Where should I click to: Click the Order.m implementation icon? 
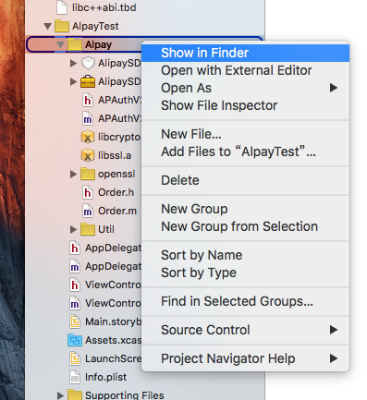(88, 212)
